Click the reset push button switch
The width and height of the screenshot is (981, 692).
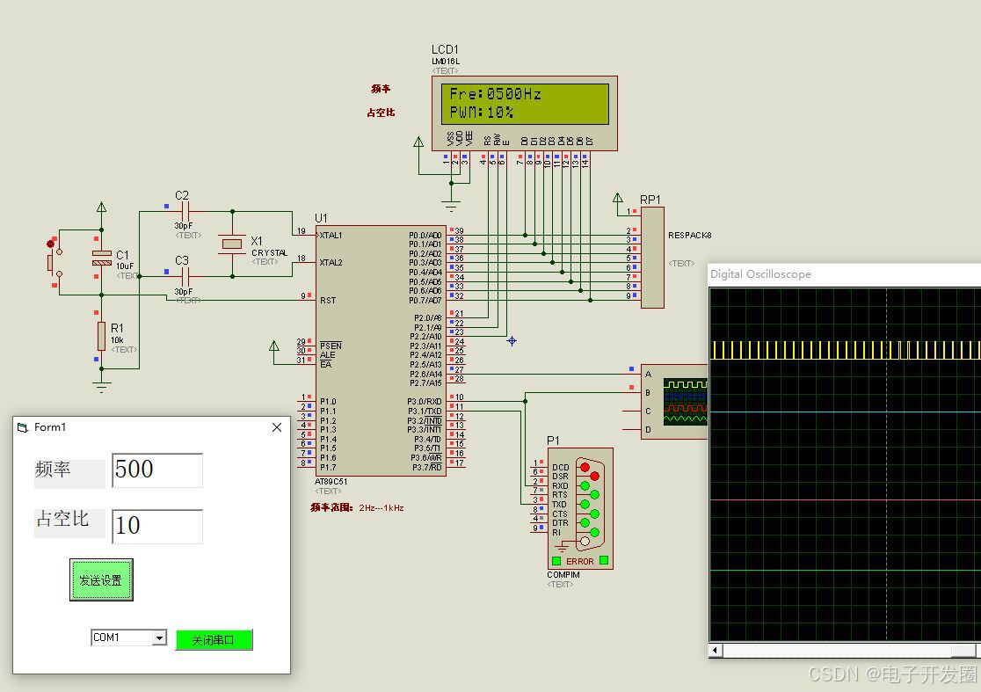click(x=54, y=261)
